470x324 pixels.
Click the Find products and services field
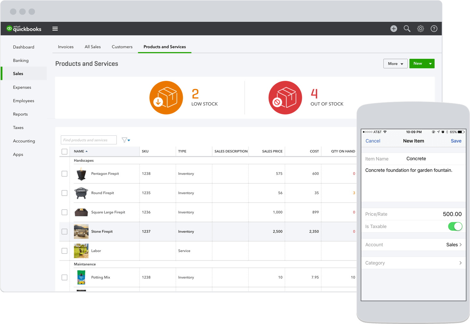pos(88,140)
